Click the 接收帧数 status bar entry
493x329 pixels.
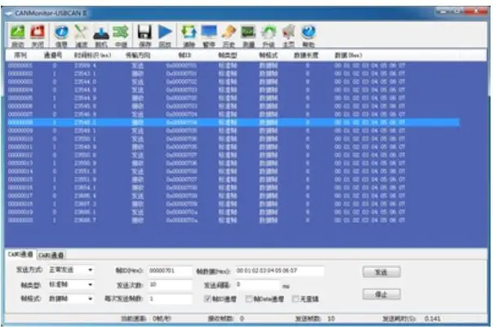[x=226, y=318]
